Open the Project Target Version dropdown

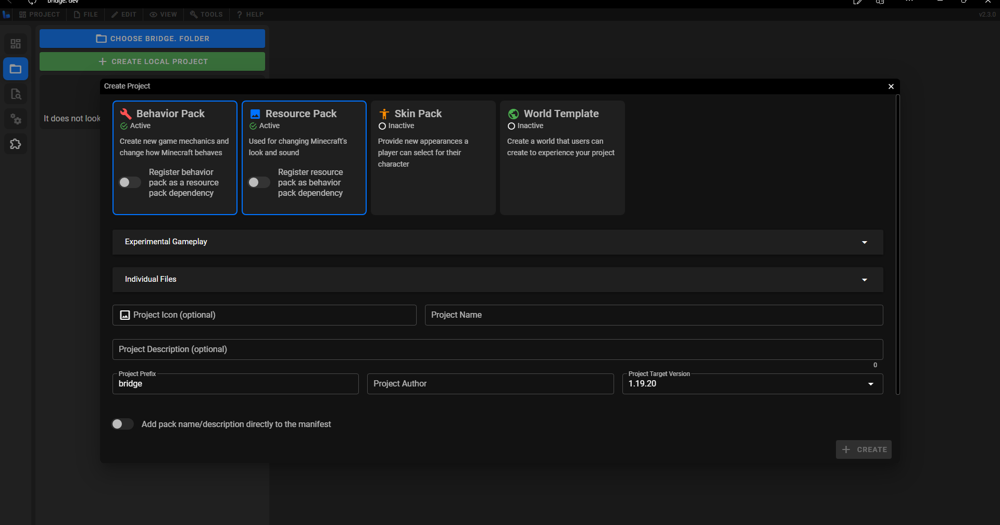pos(753,384)
